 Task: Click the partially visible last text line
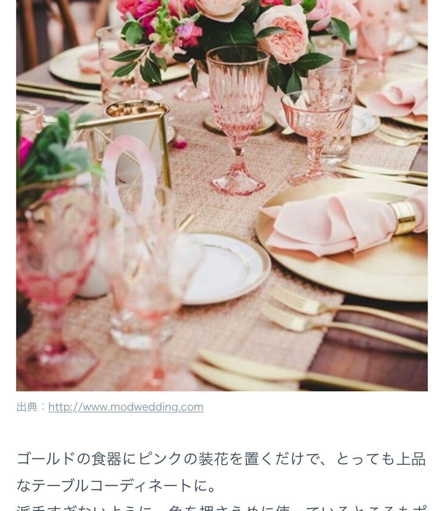coord(221,508)
